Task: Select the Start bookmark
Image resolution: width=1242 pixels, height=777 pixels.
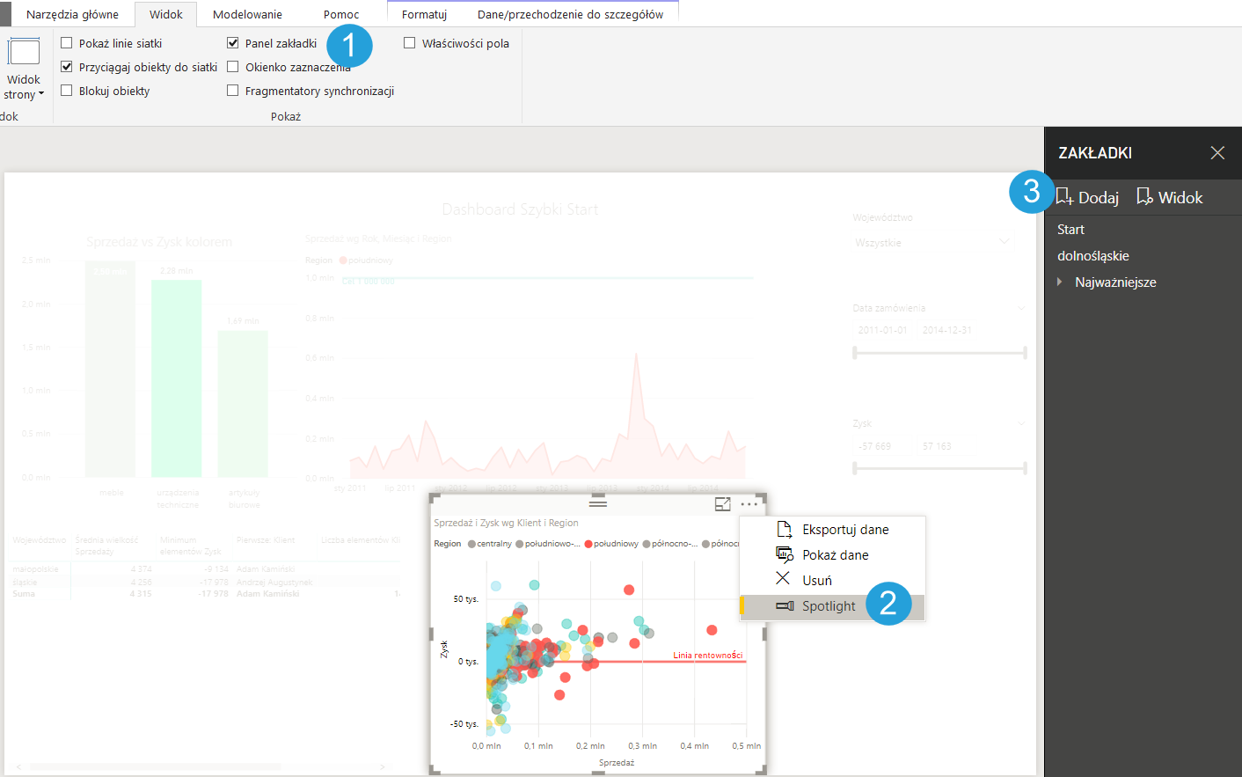Action: tap(1070, 229)
